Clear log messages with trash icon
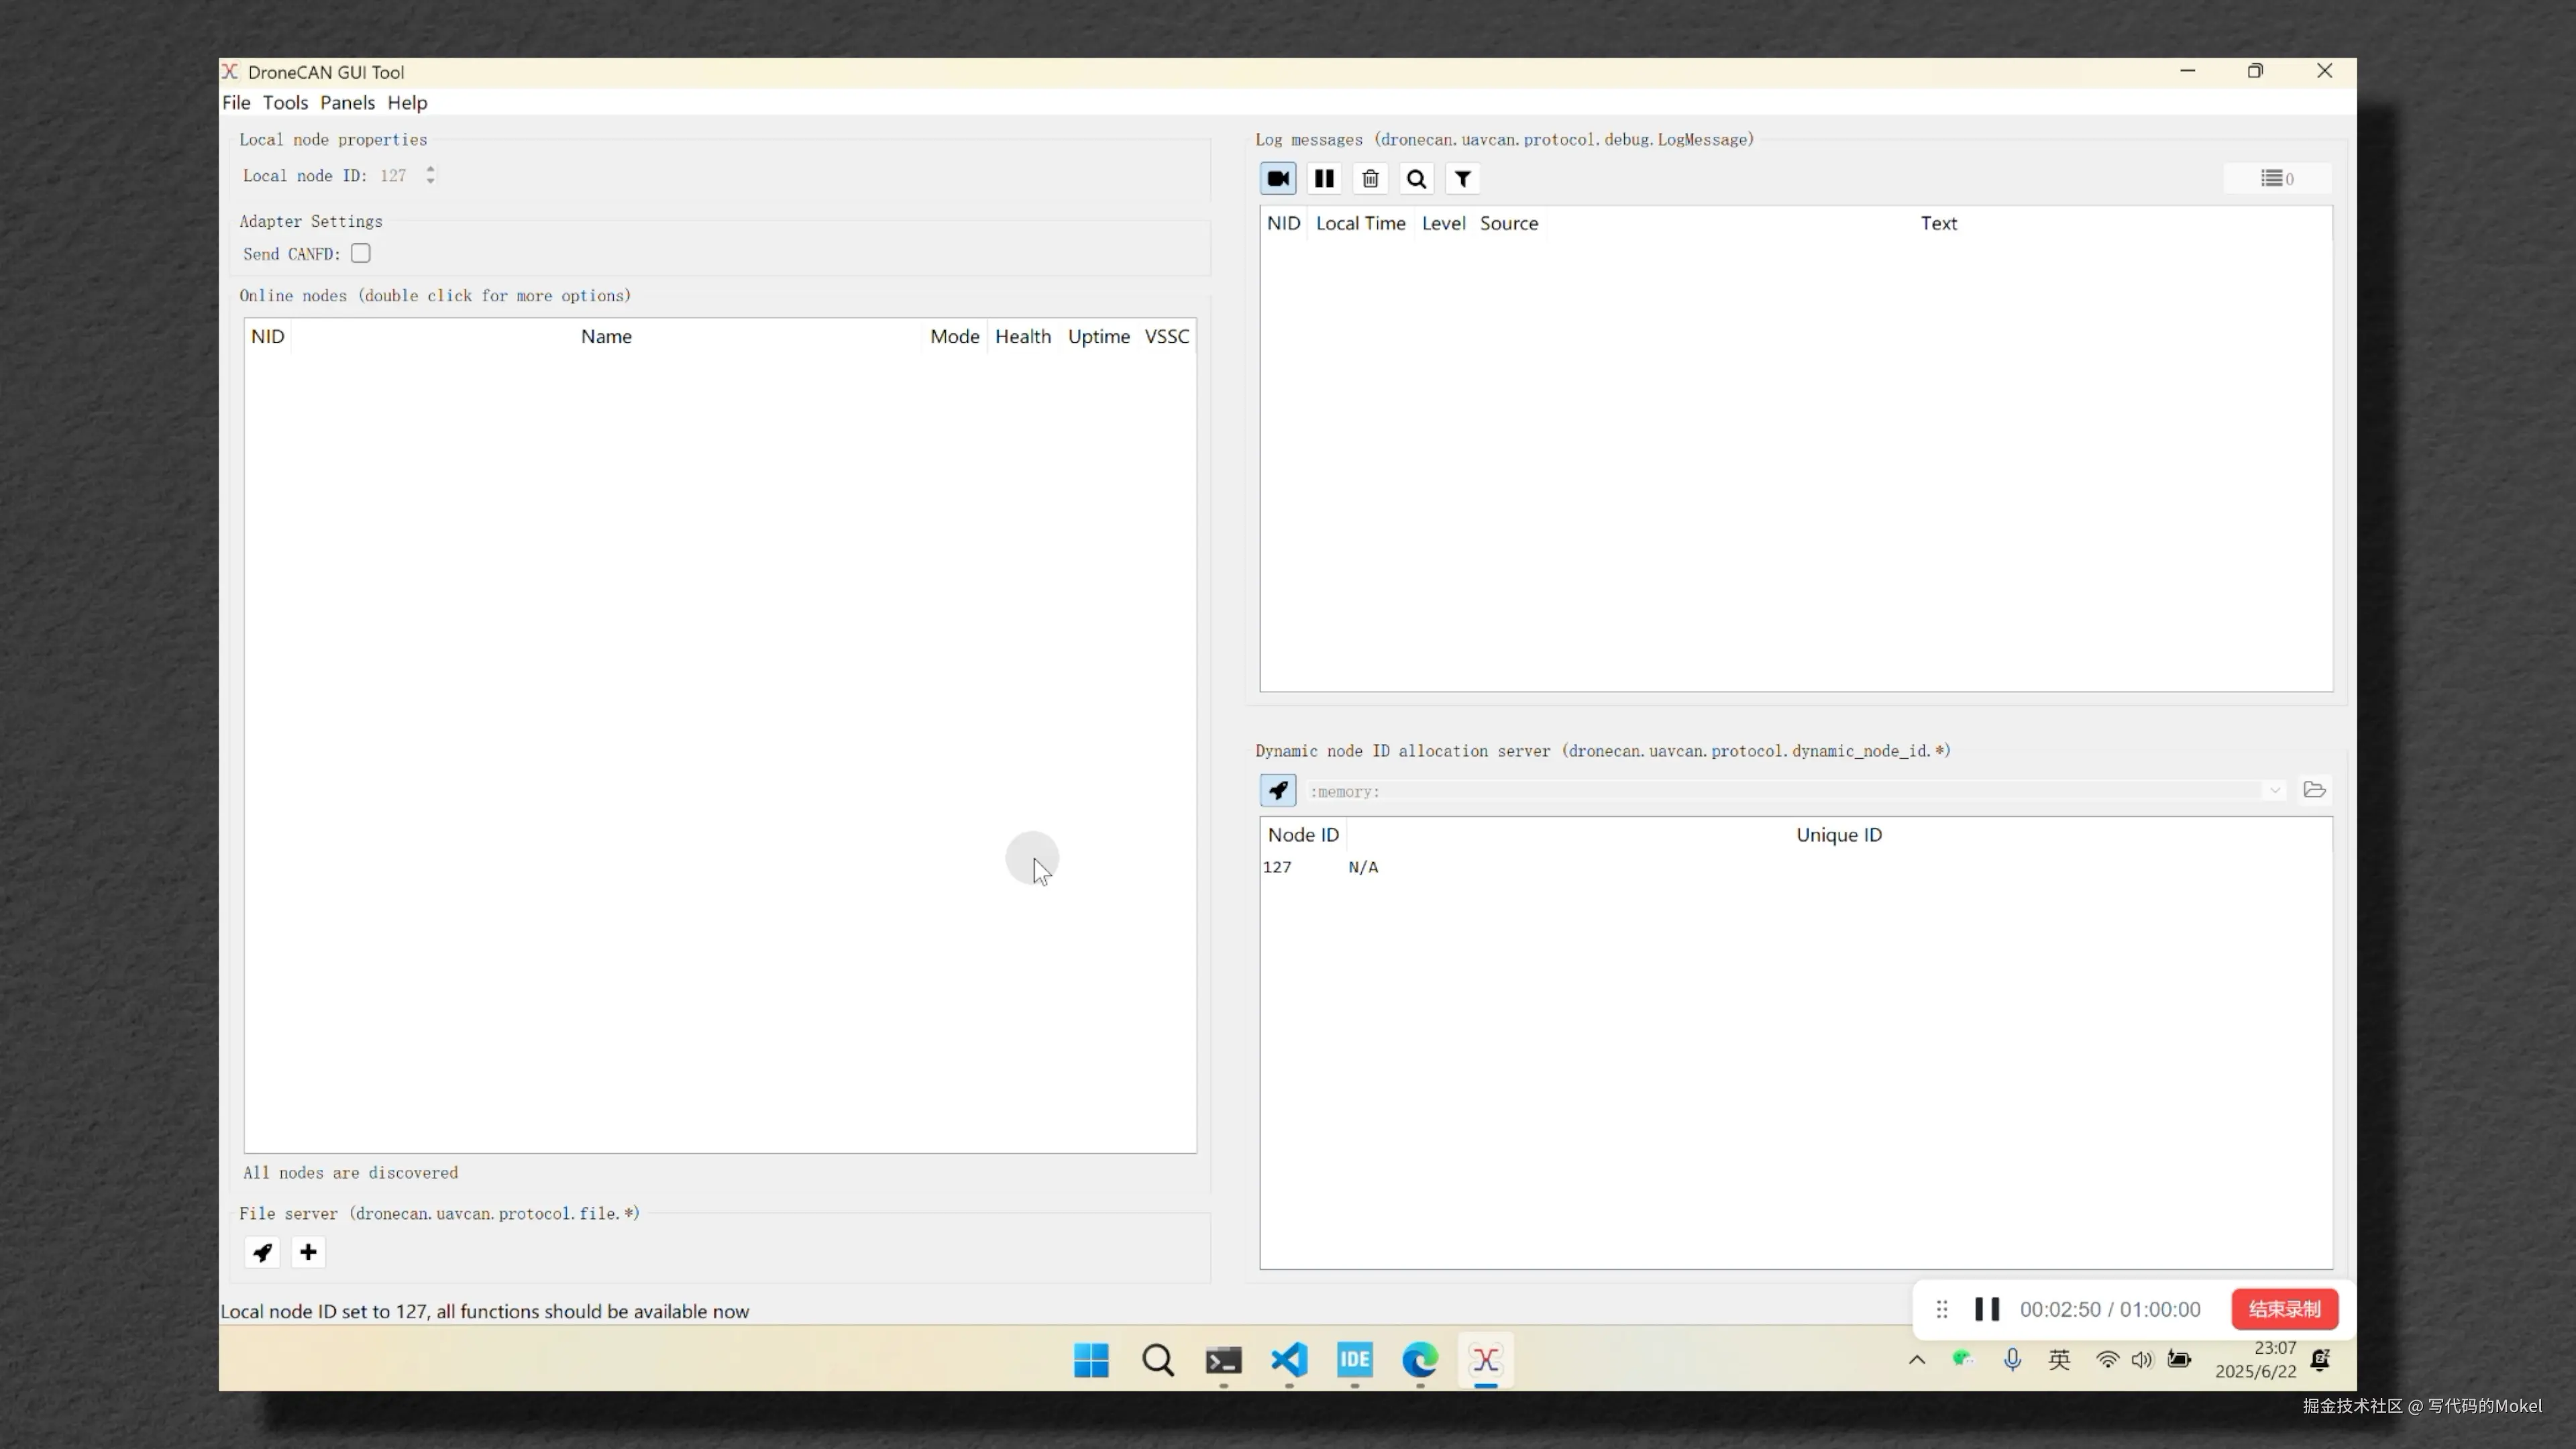 click(x=1370, y=179)
